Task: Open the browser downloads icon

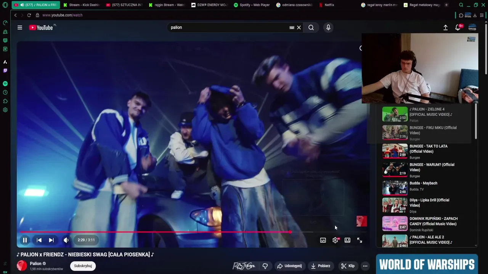Action: click(475, 15)
